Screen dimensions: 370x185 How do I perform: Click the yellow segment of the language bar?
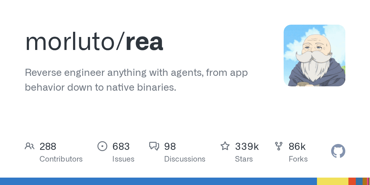[x=333, y=181]
